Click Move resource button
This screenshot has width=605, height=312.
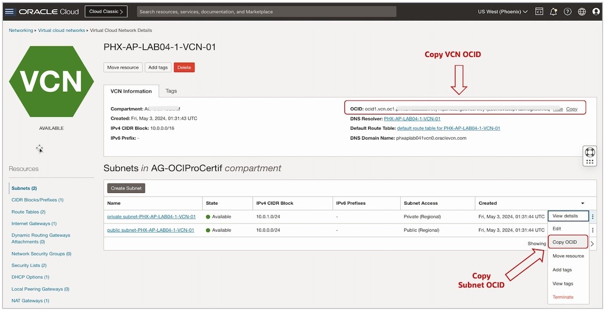pos(123,67)
